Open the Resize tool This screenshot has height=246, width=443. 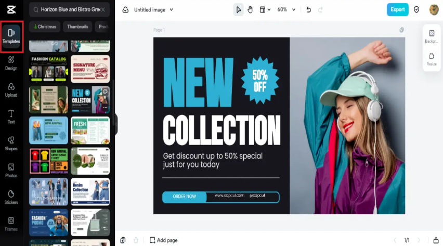[x=432, y=59]
